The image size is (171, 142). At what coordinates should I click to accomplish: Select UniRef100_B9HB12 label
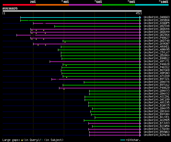coord(157,59)
